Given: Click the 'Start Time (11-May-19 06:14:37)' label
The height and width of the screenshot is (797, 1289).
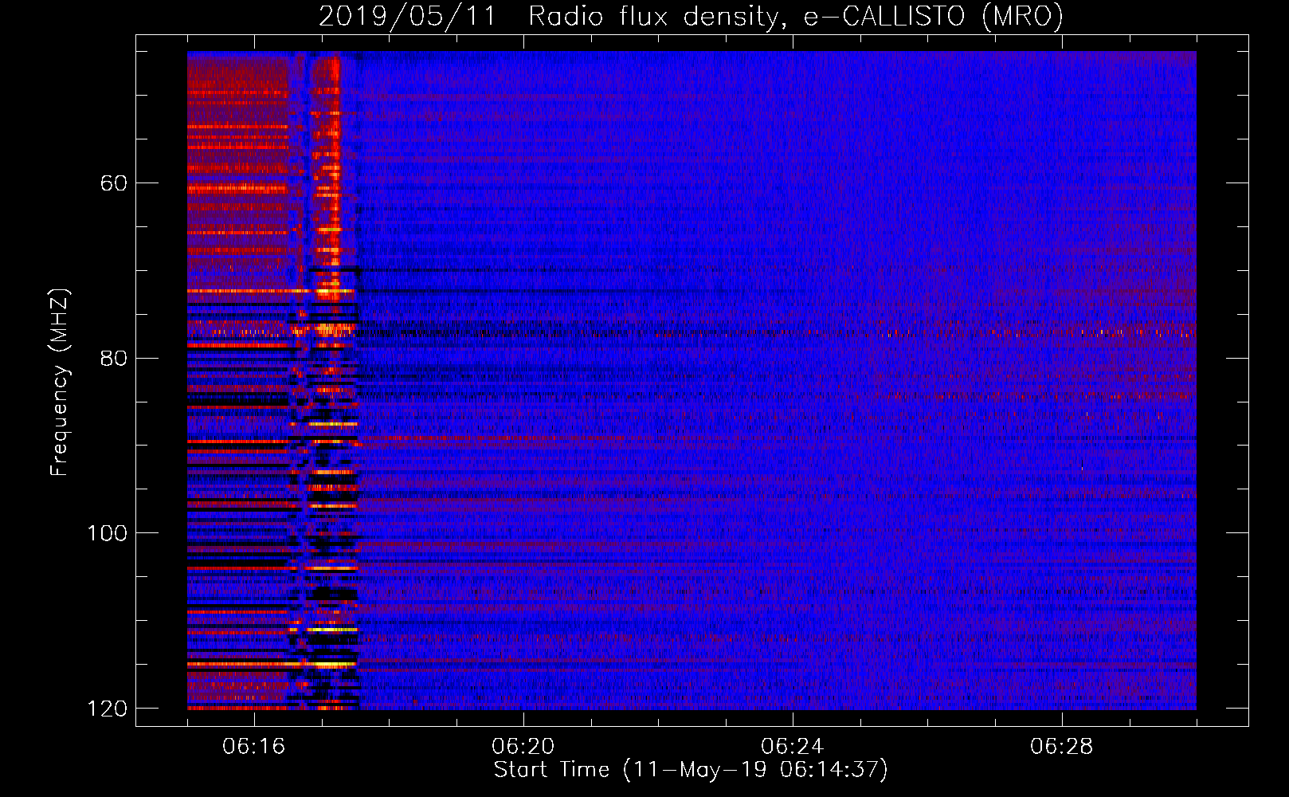Looking at the screenshot, I should coord(691,770).
